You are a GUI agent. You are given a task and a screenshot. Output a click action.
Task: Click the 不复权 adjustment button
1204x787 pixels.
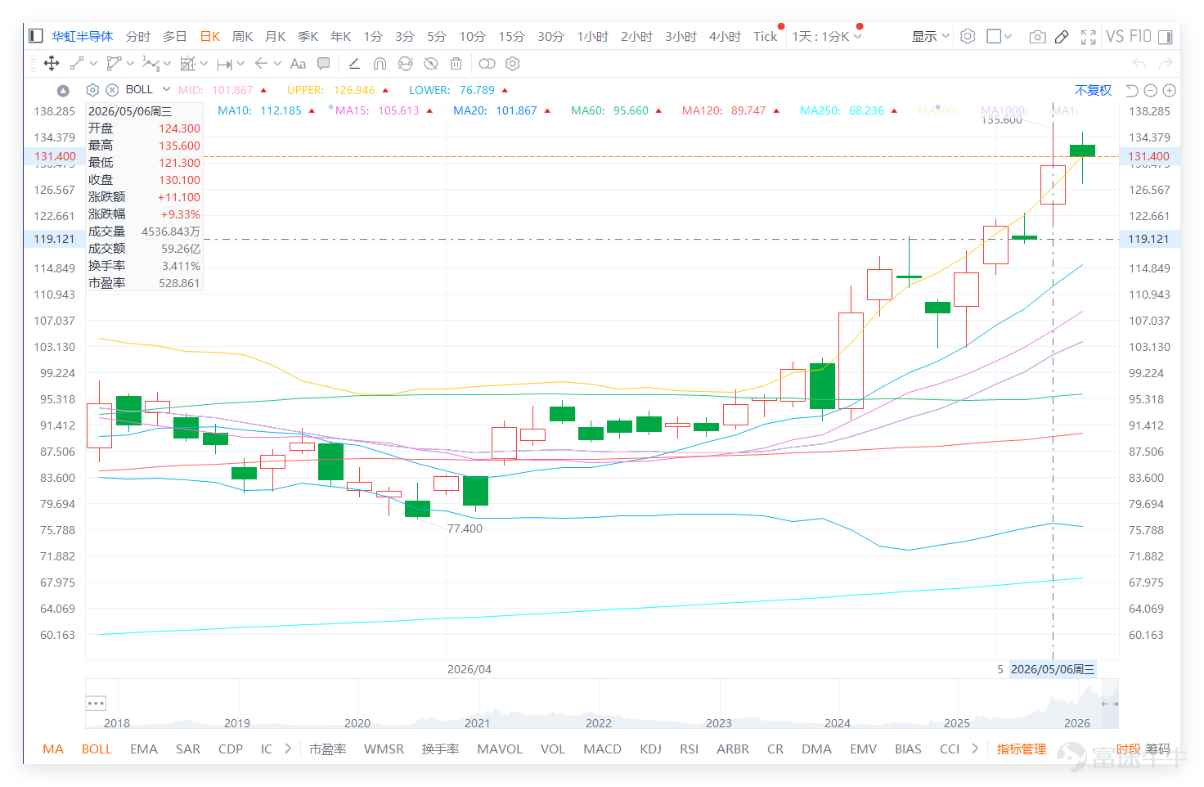(1093, 90)
